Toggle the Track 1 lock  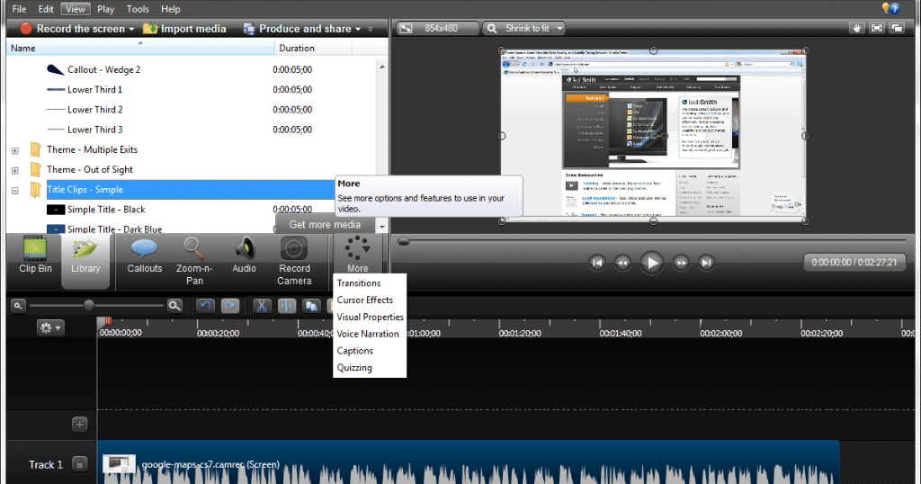click(x=80, y=464)
